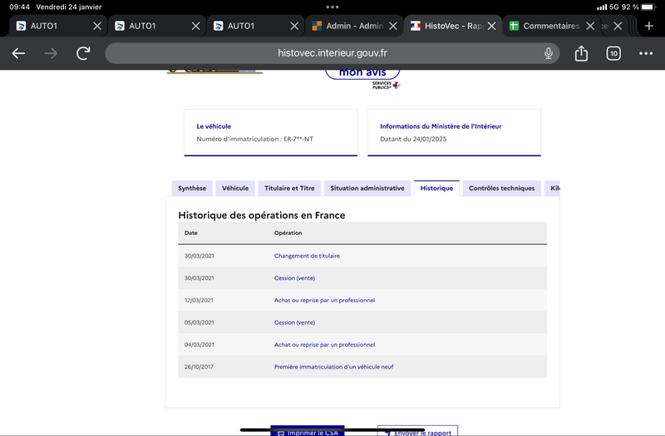Click the 'Imprimer le CSA' button
This screenshot has height=436, width=665.
pyautogui.click(x=308, y=431)
